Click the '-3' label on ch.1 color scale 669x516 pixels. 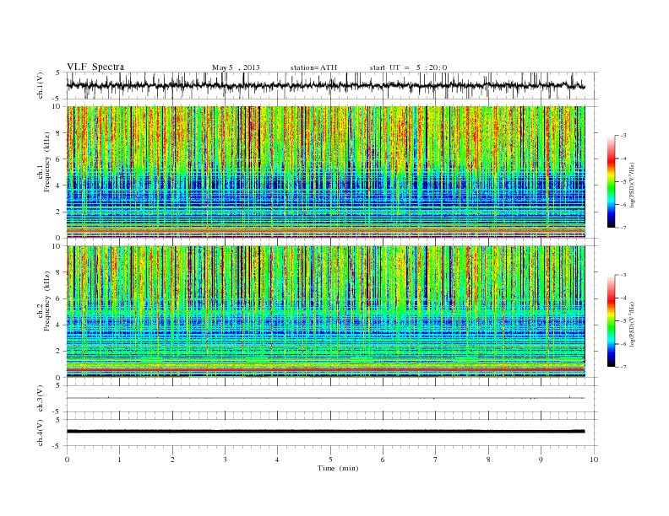click(623, 136)
